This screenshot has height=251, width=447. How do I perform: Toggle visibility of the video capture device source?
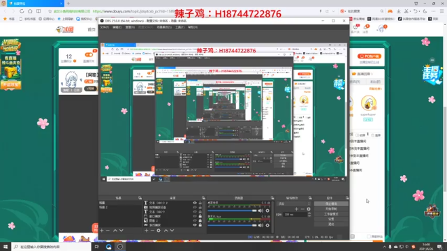tap(195, 208)
